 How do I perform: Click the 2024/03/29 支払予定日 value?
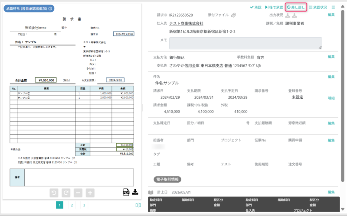[x=238, y=97]
